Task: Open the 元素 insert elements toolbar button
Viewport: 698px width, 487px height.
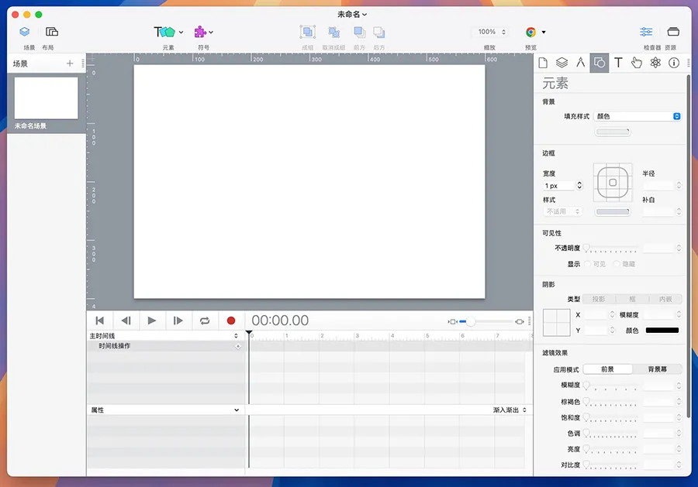Action: [x=168, y=33]
